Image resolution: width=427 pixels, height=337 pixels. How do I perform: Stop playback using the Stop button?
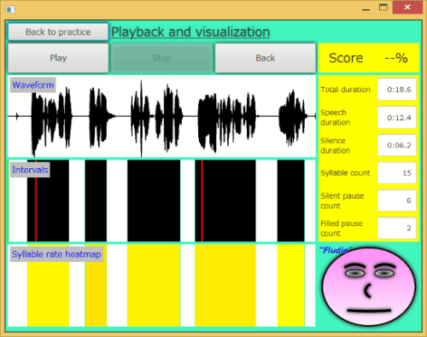[161, 58]
